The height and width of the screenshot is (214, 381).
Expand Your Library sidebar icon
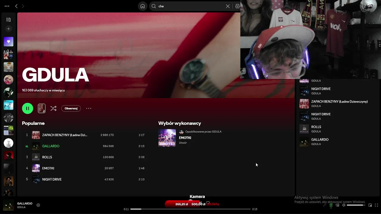point(8,20)
